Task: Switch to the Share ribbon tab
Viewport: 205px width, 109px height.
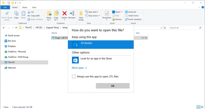Action: [x=25, y=7]
